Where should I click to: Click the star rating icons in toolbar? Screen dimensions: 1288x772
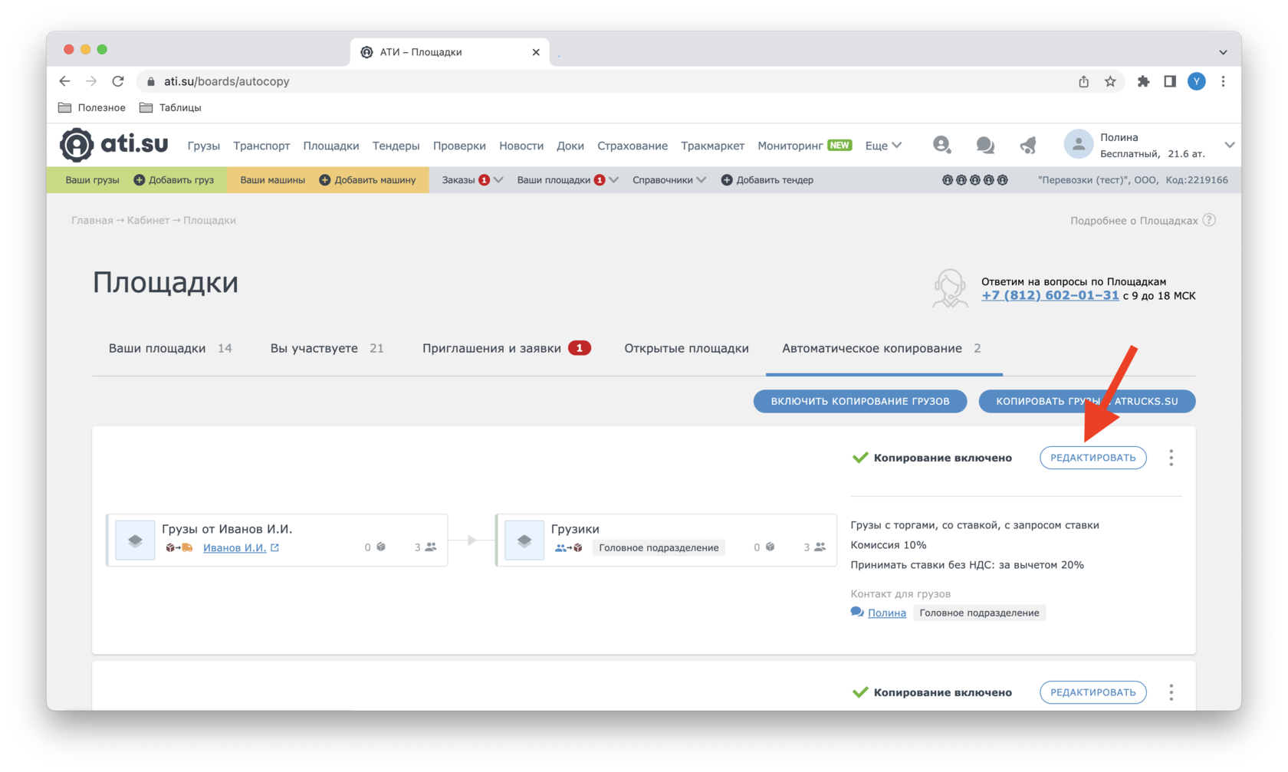click(x=975, y=180)
